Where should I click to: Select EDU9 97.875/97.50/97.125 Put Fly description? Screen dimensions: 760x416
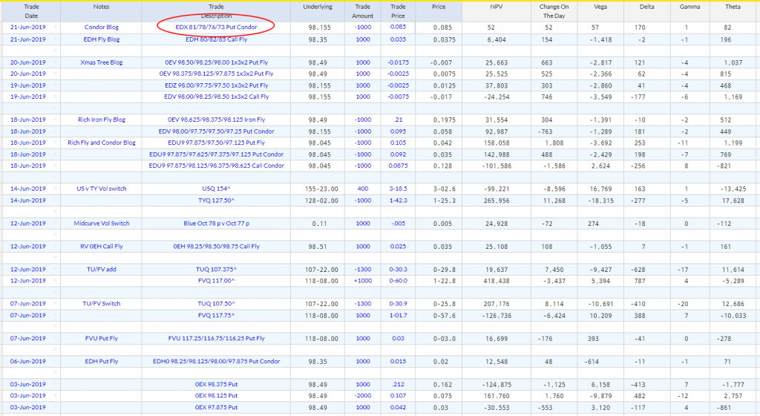coord(216,143)
